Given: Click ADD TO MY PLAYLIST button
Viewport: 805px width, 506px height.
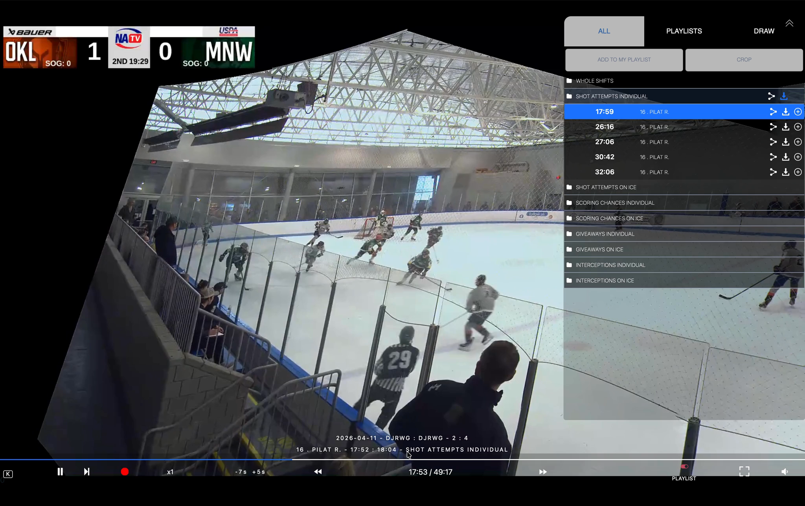Looking at the screenshot, I should pos(624,60).
